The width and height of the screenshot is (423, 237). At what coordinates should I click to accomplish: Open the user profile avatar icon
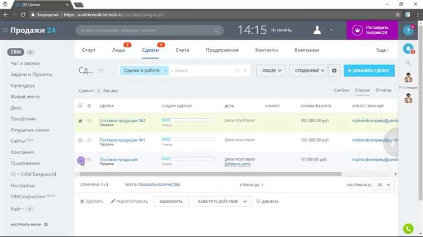click(317, 30)
